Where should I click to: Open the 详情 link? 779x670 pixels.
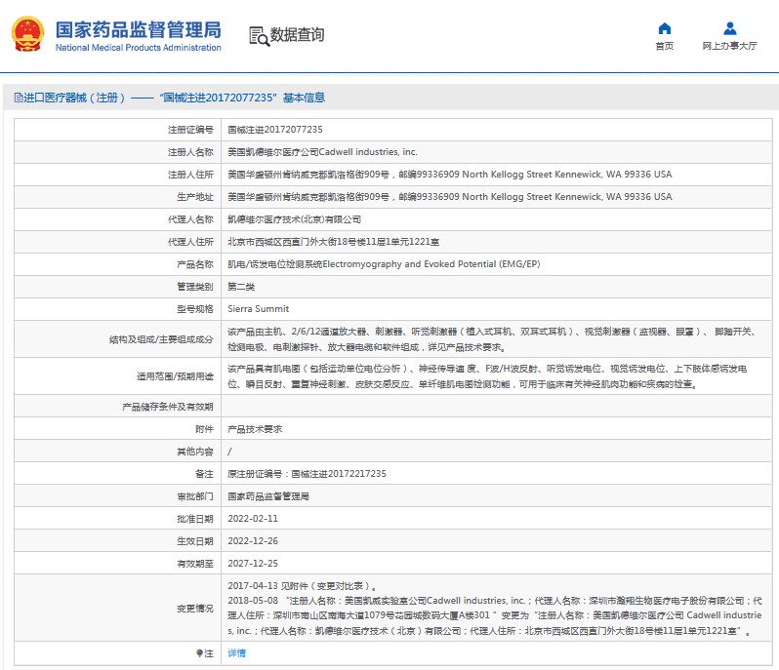(x=236, y=653)
